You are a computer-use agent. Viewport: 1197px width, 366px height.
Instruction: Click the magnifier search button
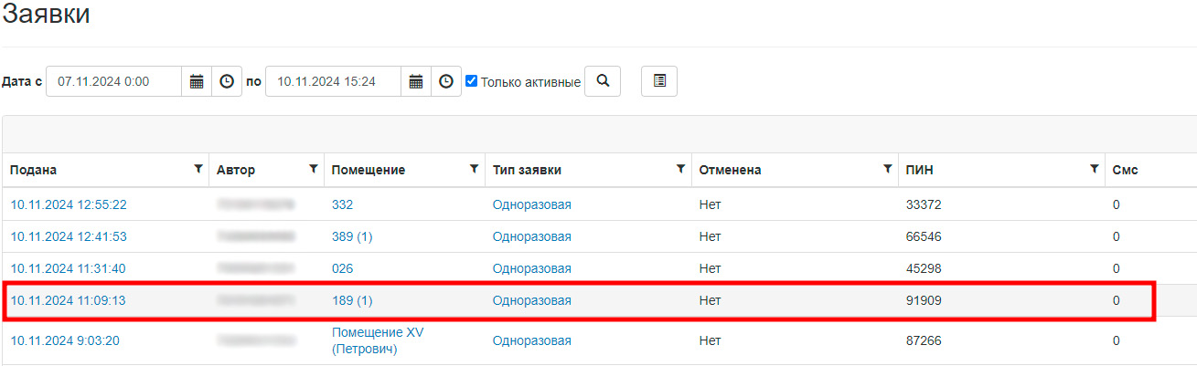603,81
